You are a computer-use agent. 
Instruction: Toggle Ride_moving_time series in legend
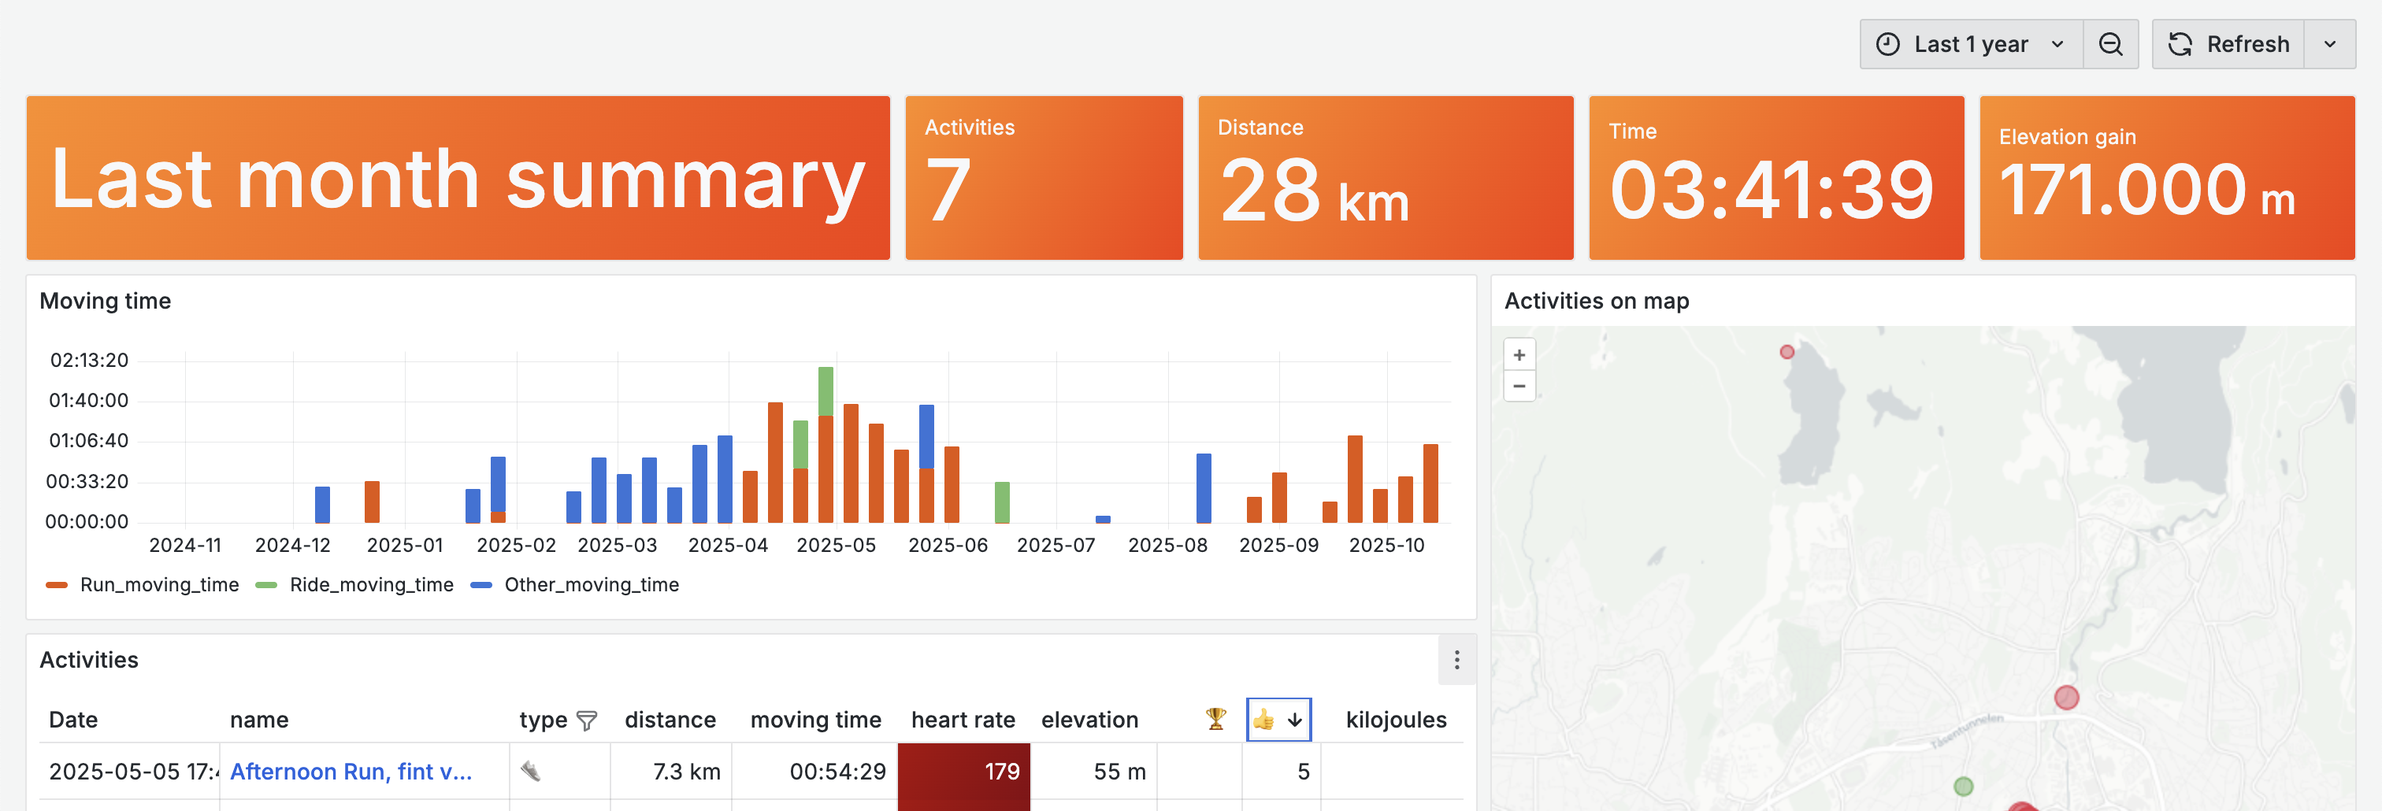pyautogui.click(x=371, y=584)
